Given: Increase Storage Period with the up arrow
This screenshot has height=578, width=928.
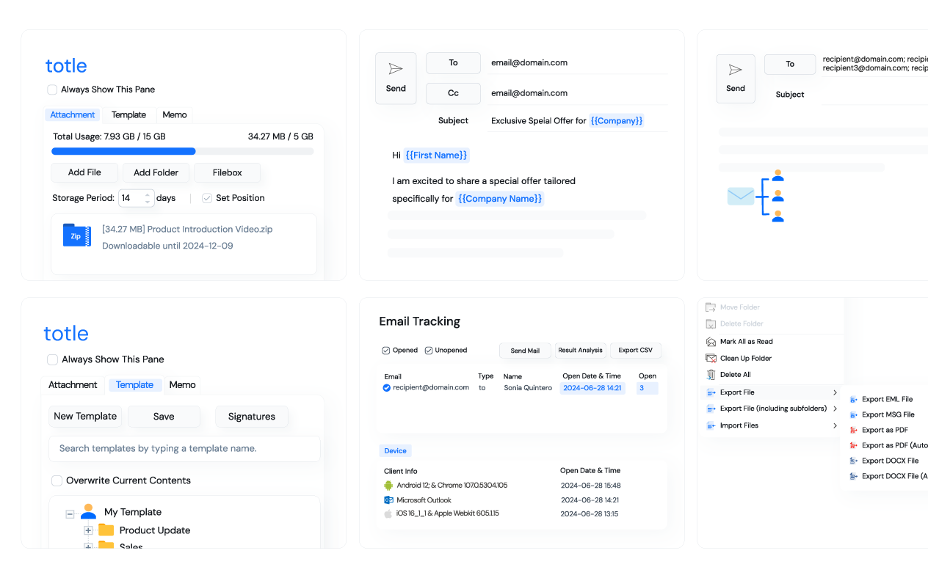Looking at the screenshot, I should [x=148, y=194].
